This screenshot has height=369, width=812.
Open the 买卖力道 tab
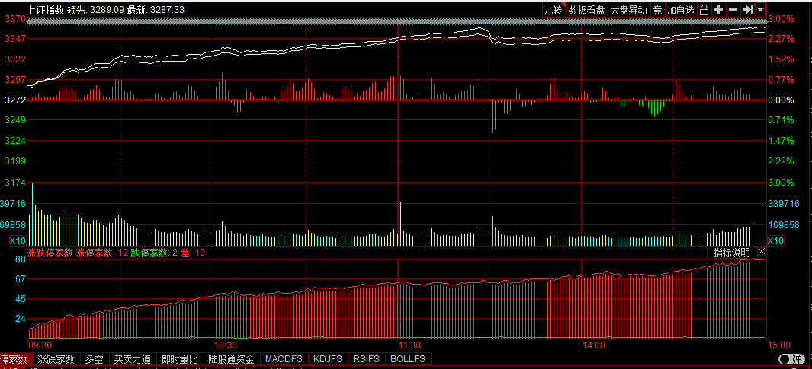[x=133, y=359]
